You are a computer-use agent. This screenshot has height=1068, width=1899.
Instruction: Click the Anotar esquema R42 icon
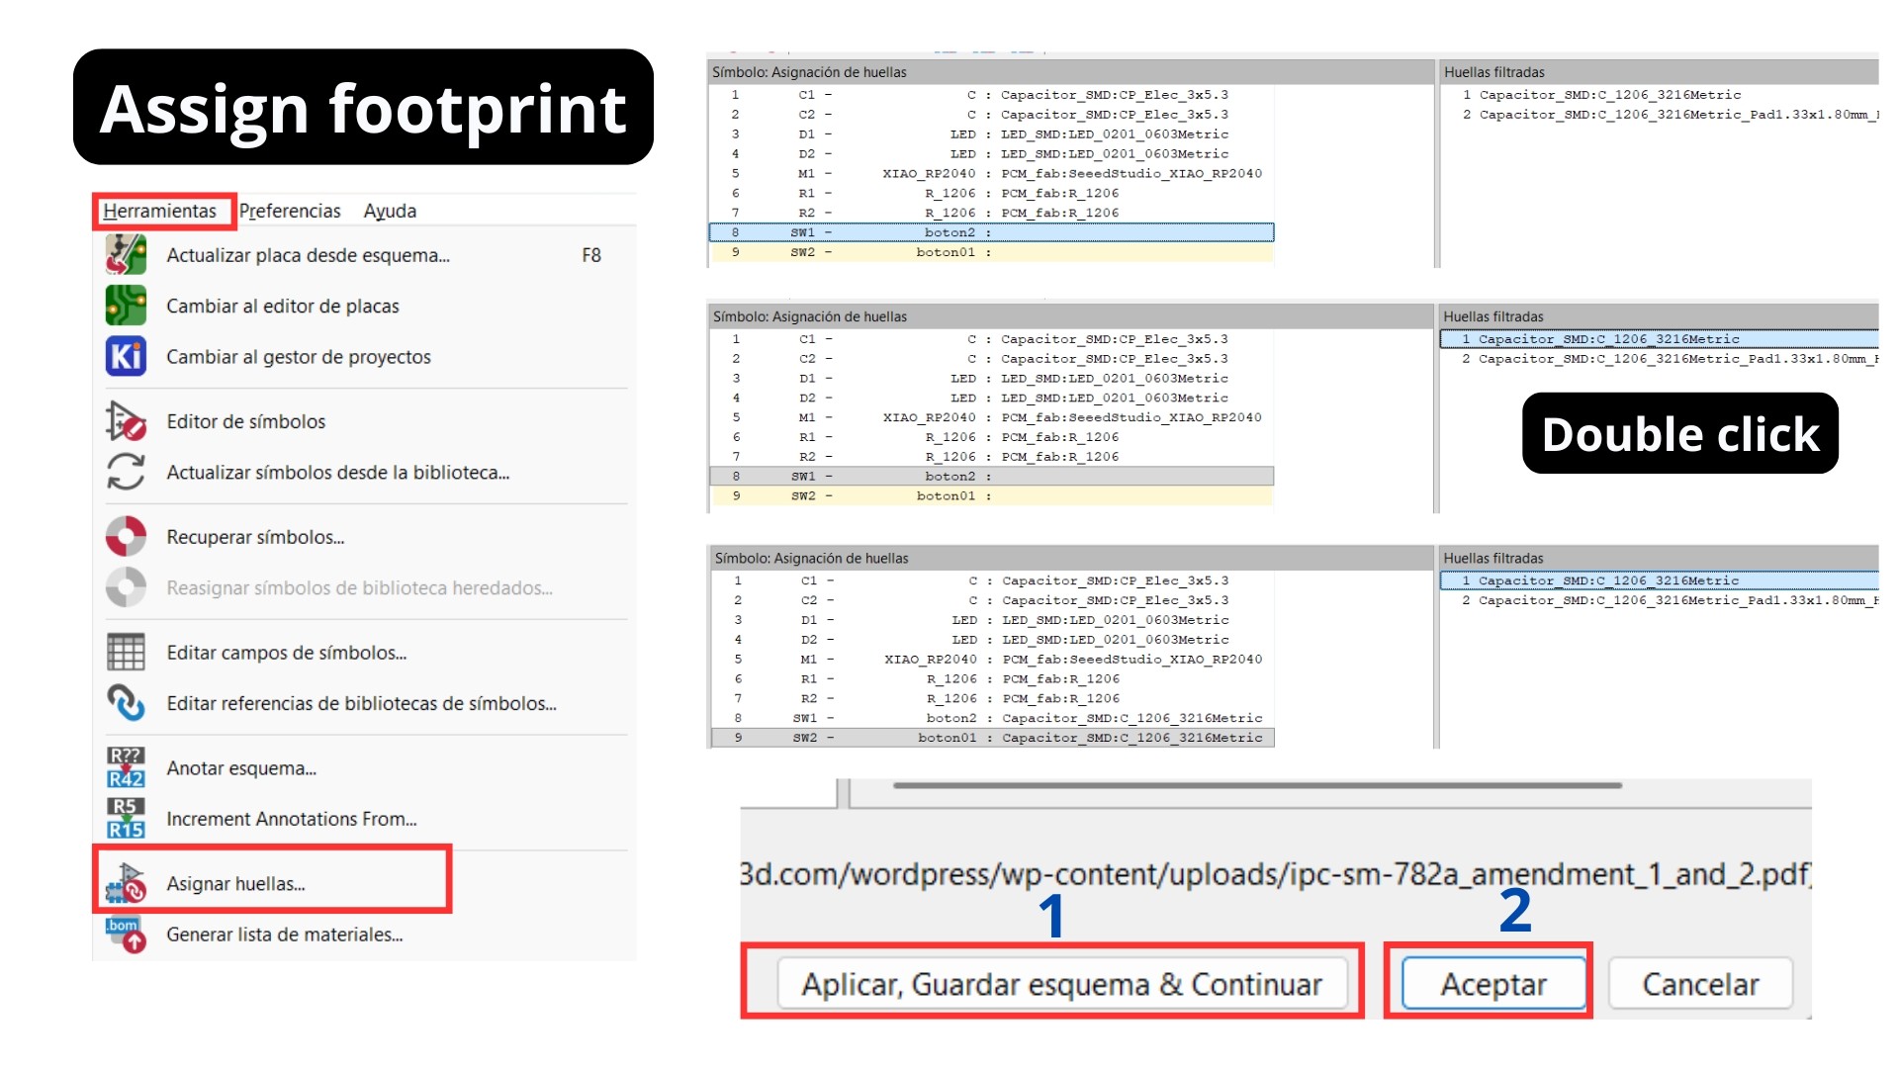126,767
